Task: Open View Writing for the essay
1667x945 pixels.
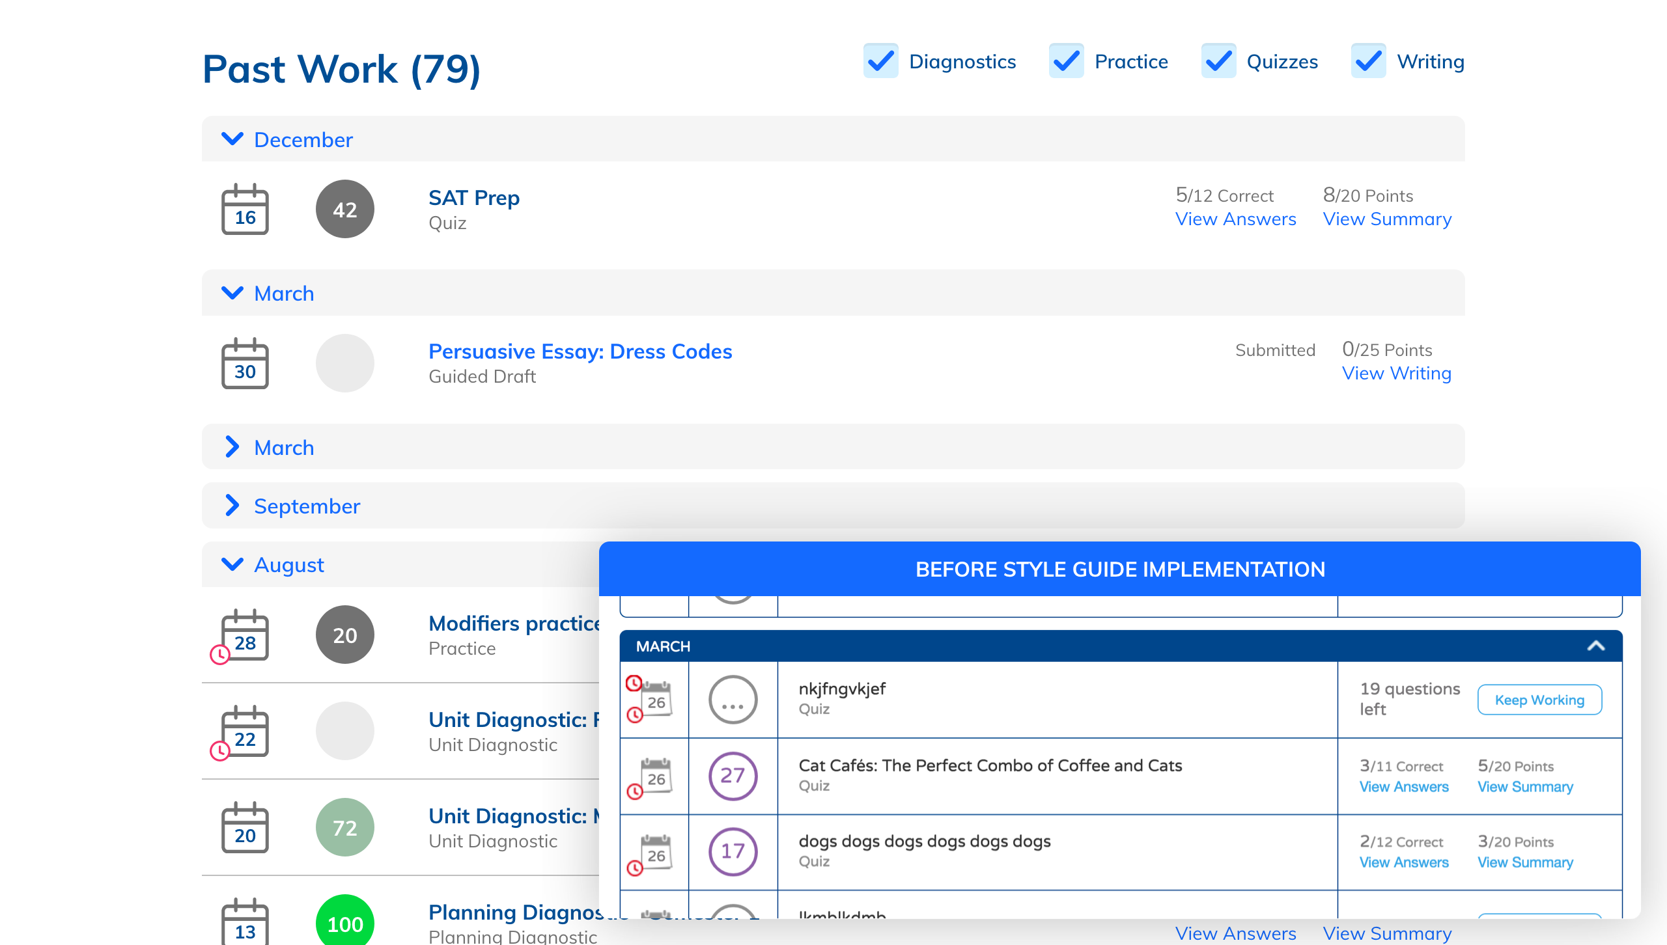Action: pyautogui.click(x=1396, y=374)
